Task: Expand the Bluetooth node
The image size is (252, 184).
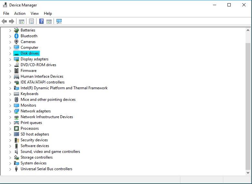Action: tap(10, 36)
